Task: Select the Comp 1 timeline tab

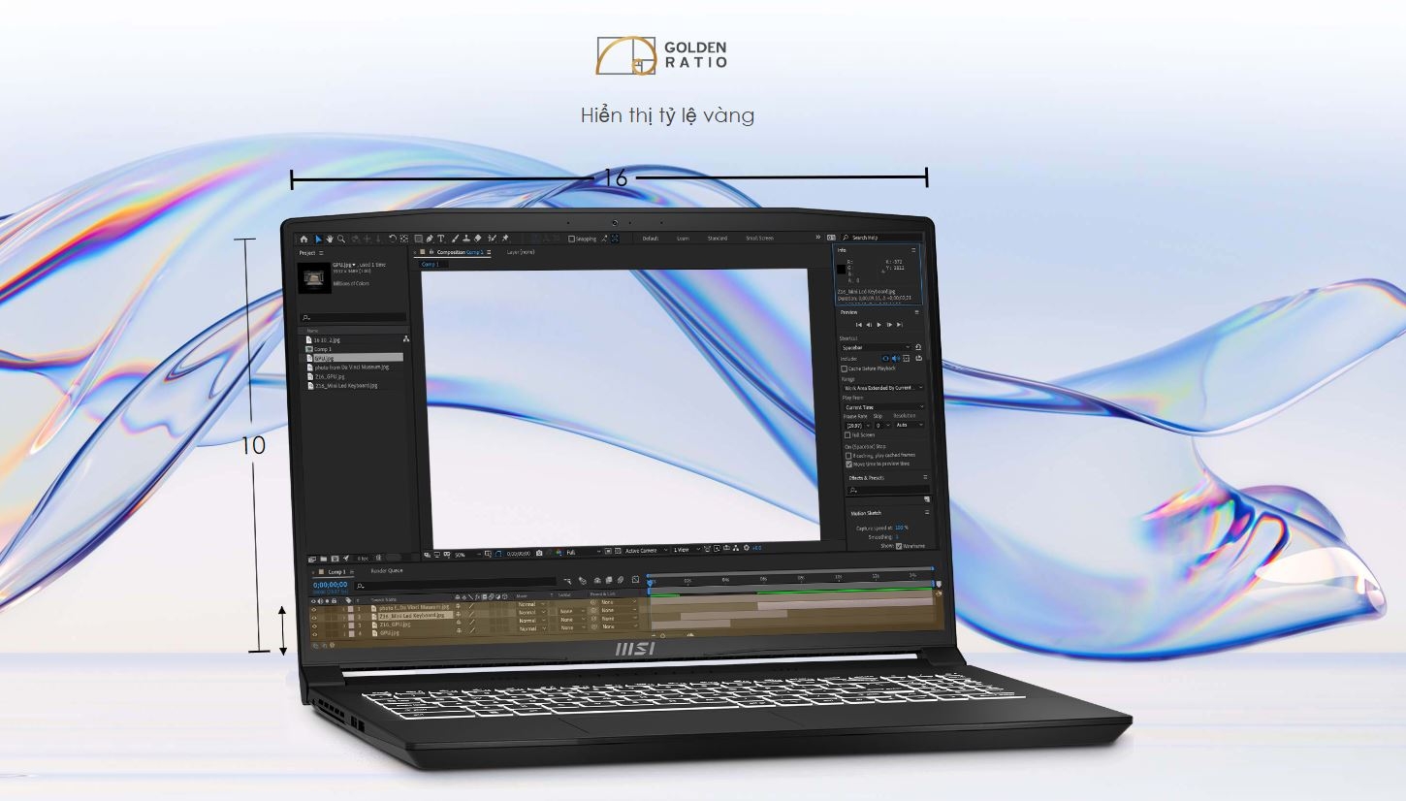Action: (336, 572)
